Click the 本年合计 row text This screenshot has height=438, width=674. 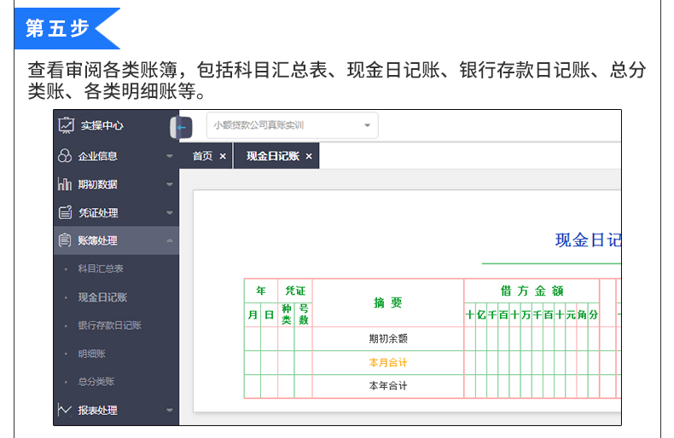pyautogui.click(x=388, y=386)
